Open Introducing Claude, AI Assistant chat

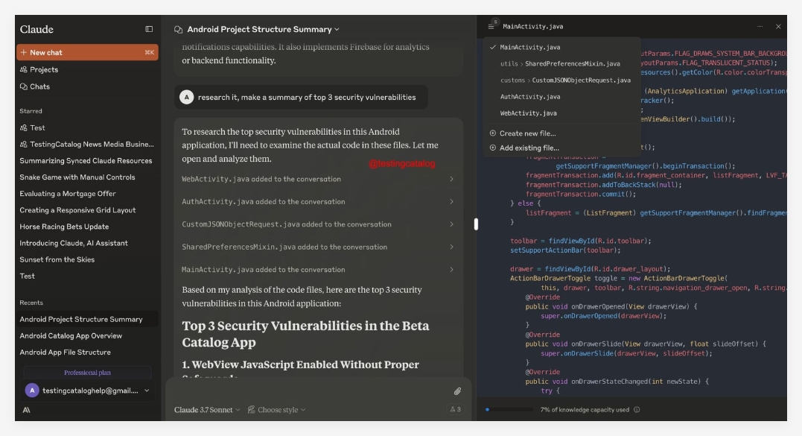point(74,243)
